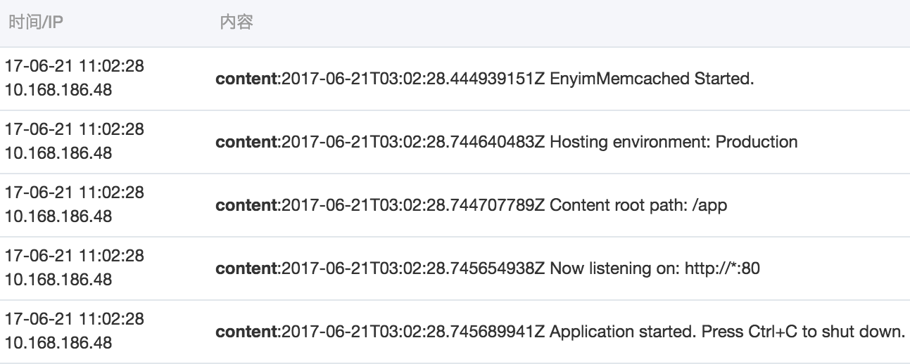Screen dimensions: 910x364
Task: Click the second row's IP address 10.168.186.48
Action: click(58, 152)
